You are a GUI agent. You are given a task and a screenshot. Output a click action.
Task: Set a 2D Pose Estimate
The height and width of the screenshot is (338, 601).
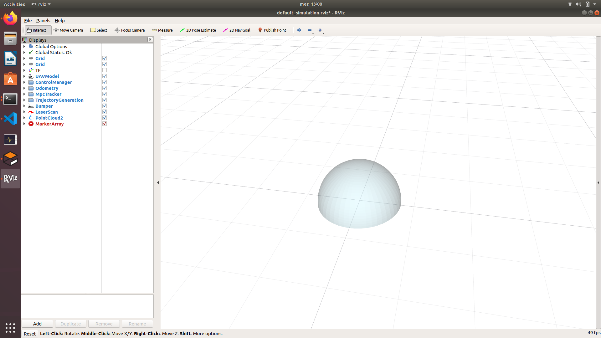click(198, 30)
